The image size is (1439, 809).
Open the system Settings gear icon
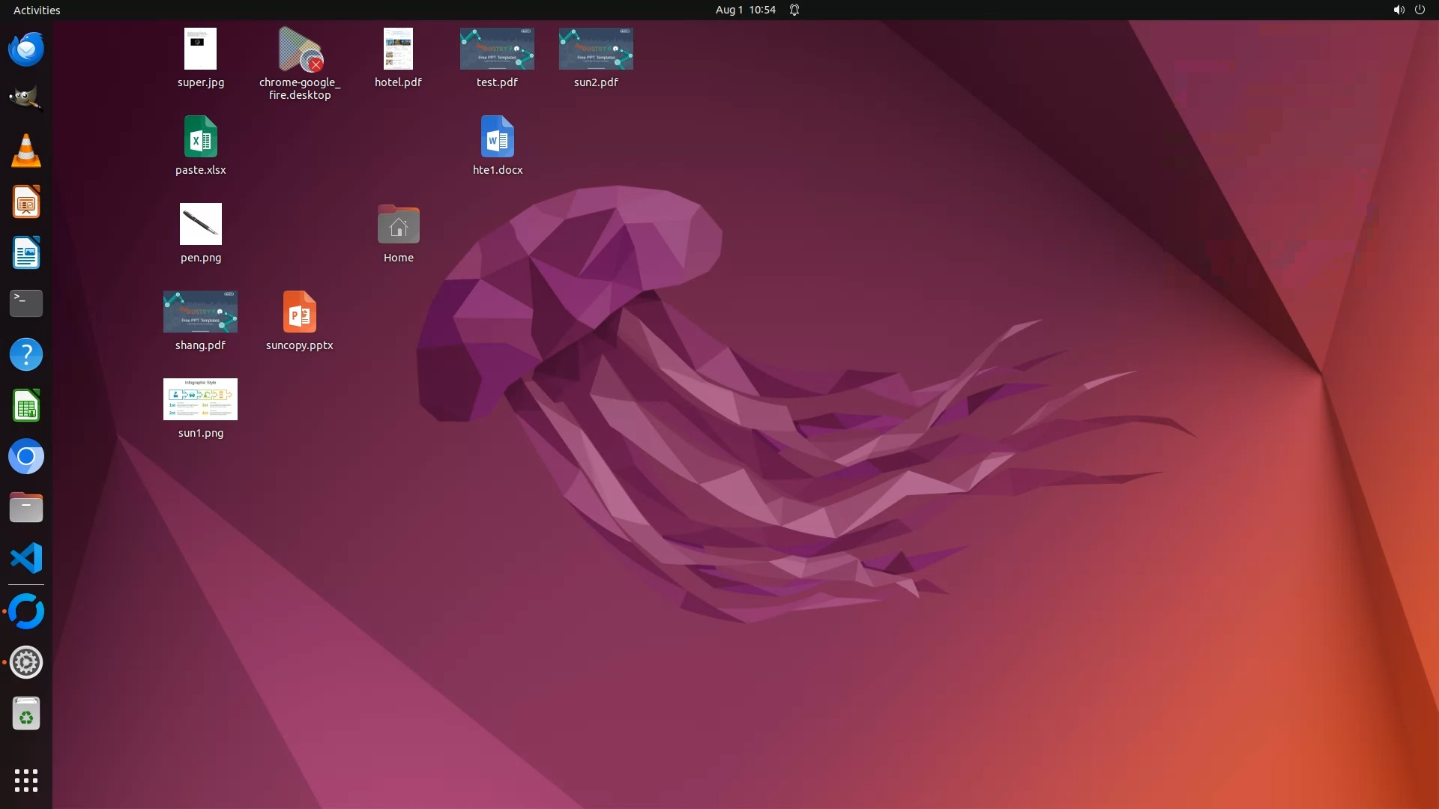coord(26,663)
